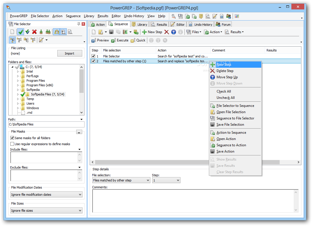This screenshot has height=226, width=312.
Task: Click the double green brush clear icon
Action: coord(48,32)
